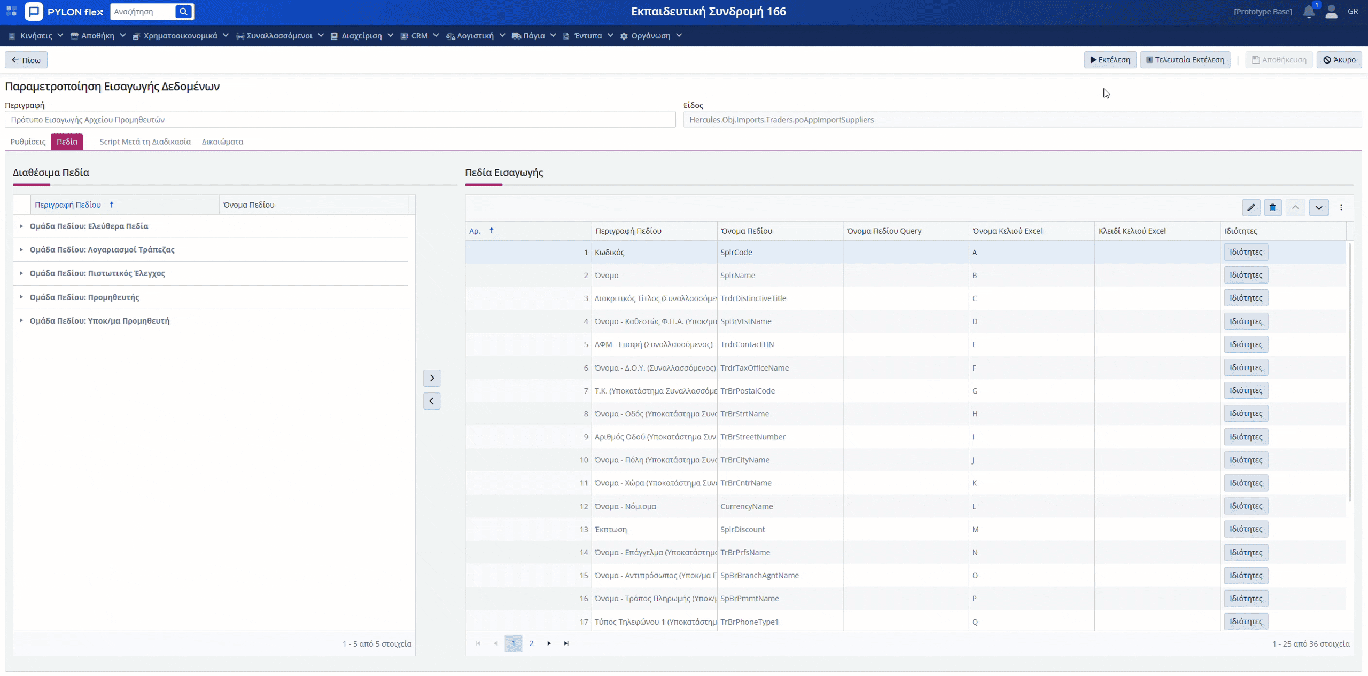
Task: Click the search magnifier button
Action: click(183, 11)
